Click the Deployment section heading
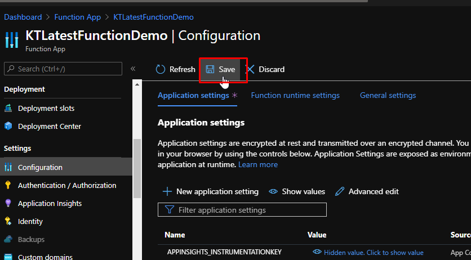Image resolution: width=471 pixels, height=260 pixels. pyautogui.click(x=24, y=89)
